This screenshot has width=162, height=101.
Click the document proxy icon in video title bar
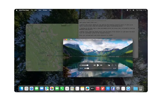pyautogui.click(x=71, y=40)
